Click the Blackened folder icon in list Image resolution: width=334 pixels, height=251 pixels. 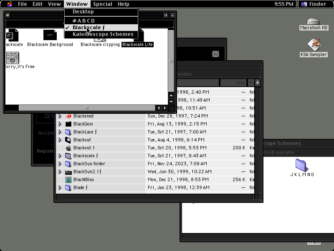click(68, 116)
